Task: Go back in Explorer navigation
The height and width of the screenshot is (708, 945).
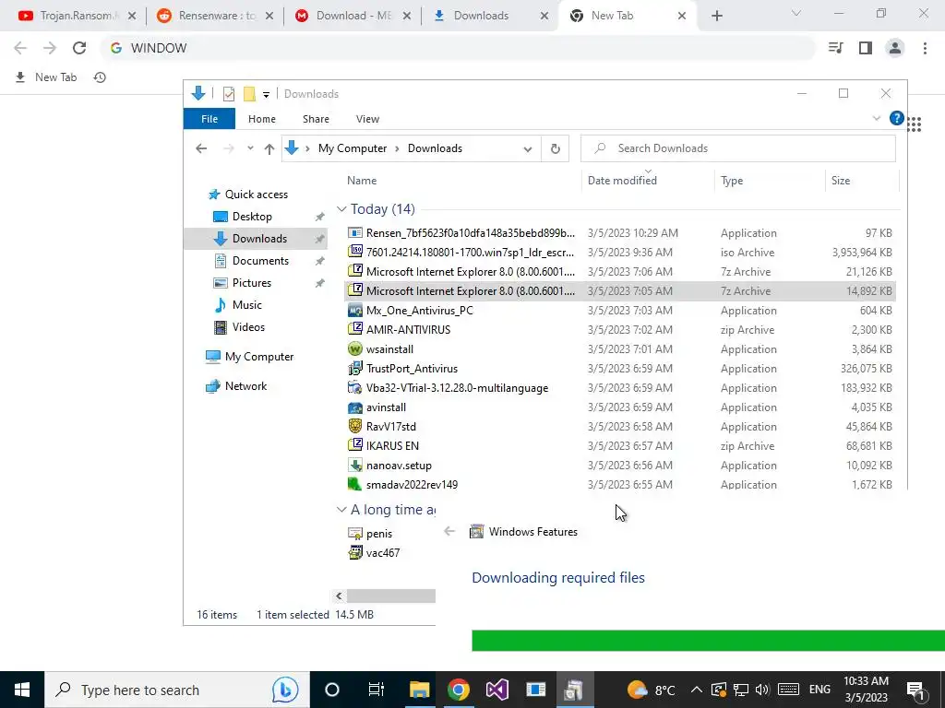Action: [201, 148]
